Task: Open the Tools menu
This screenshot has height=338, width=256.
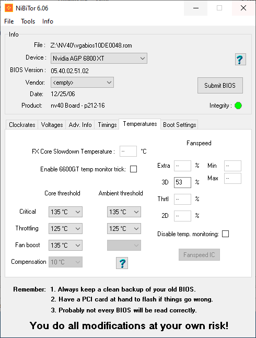Action: 28,21
